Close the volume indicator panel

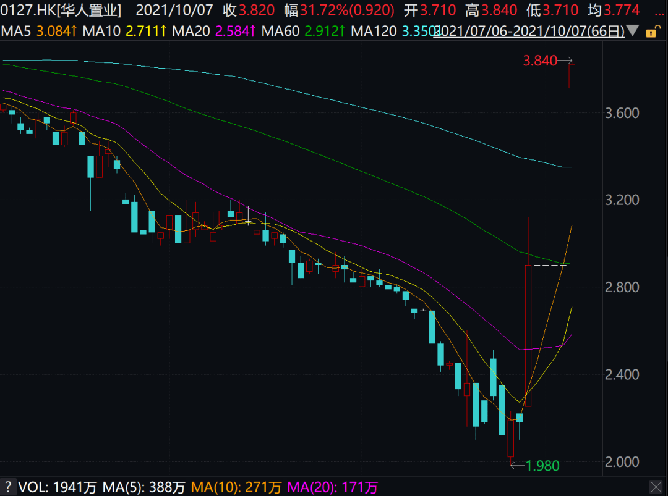click(655, 487)
